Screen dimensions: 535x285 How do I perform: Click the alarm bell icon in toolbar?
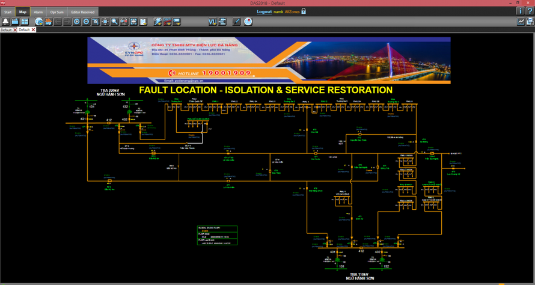coord(5,22)
